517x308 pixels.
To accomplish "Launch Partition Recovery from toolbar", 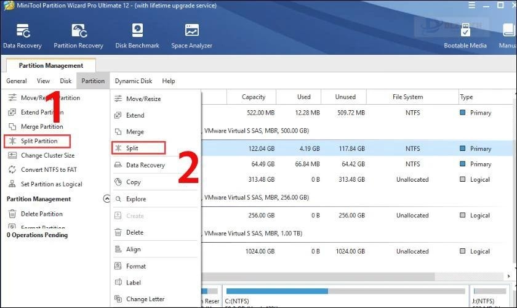I will point(79,36).
